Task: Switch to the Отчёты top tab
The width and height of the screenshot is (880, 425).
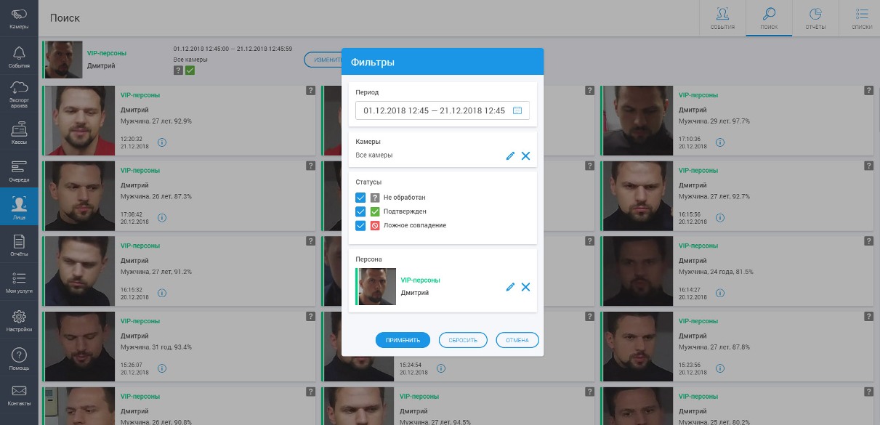Action: (x=815, y=18)
